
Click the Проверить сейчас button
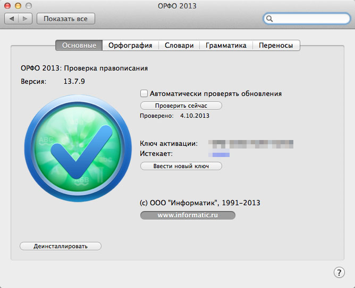pyautogui.click(x=181, y=106)
